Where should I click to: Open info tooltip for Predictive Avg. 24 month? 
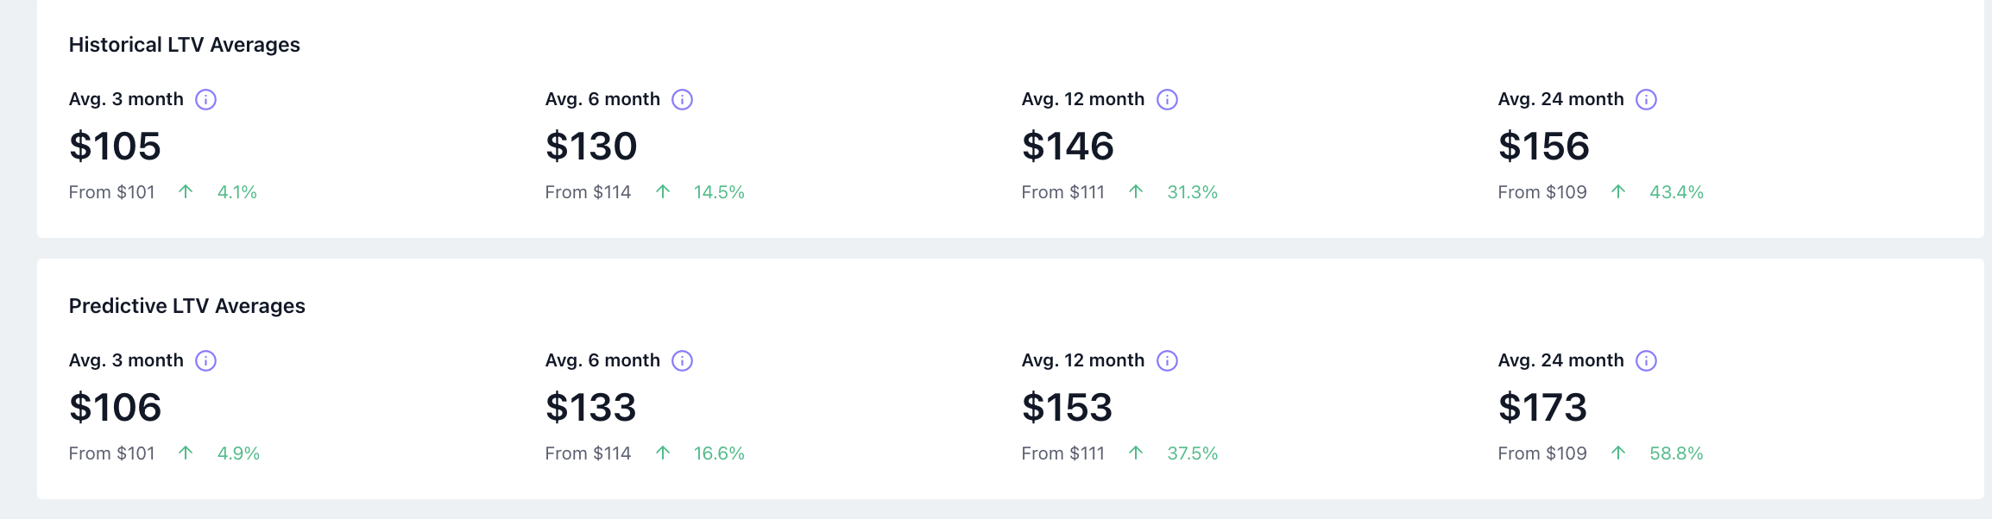(1646, 361)
